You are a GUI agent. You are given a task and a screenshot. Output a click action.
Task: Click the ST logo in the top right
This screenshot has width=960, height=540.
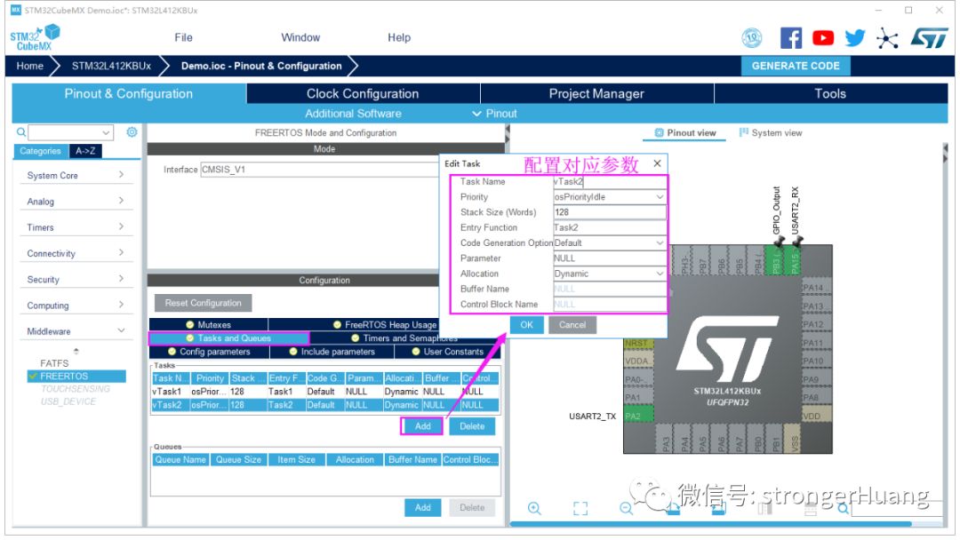(x=929, y=37)
